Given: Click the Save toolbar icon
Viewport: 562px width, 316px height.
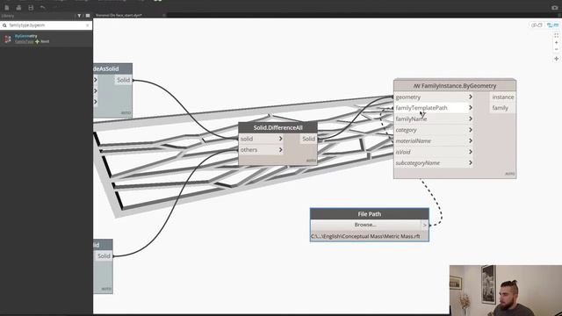Looking at the screenshot, I should click(x=31, y=8).
